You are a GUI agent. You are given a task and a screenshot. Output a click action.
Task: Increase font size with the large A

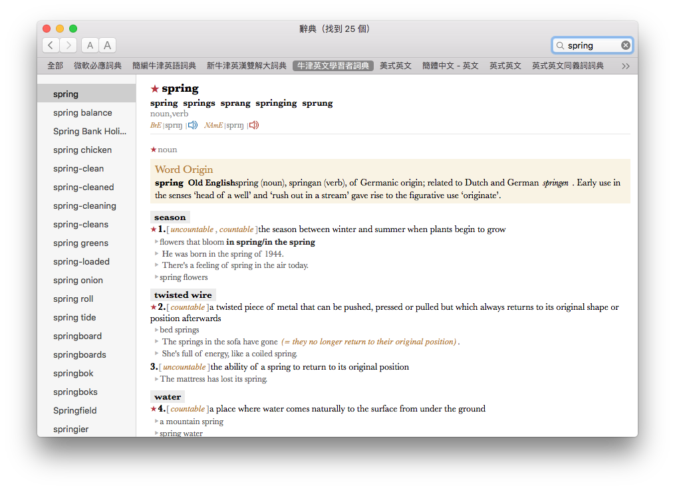(108, 45)
